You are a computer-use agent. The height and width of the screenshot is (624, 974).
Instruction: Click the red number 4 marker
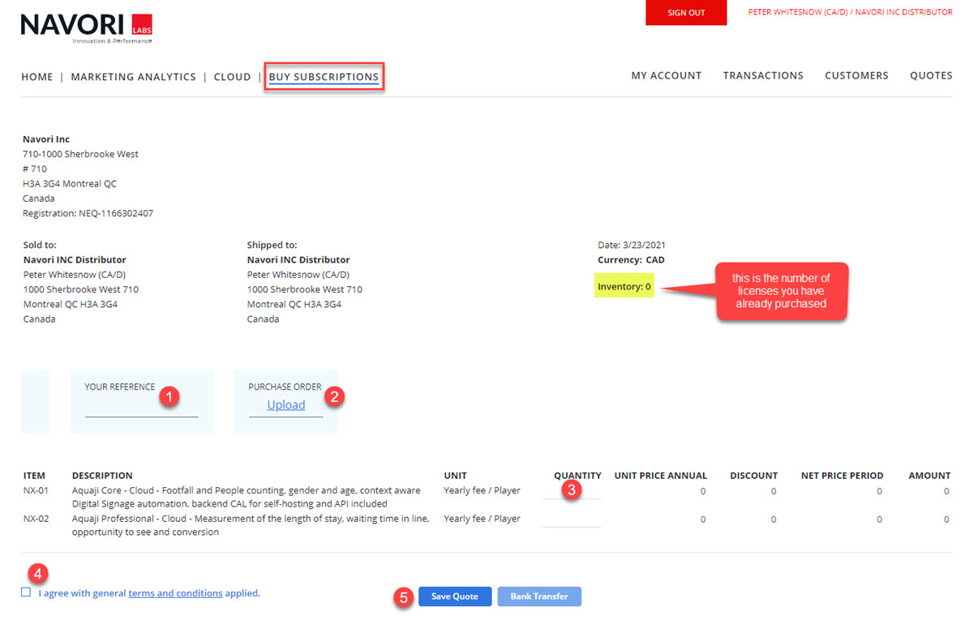[37, 573]
